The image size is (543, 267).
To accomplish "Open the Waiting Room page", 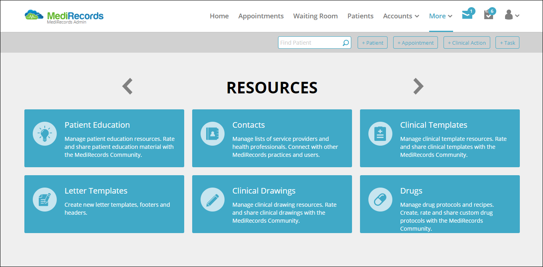I will click(x=316, y=16).
